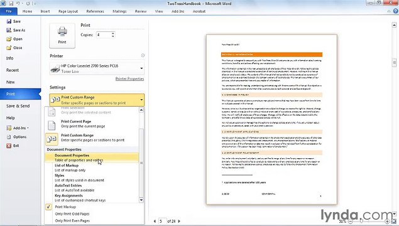Open Printer Properties link

point(130,79)
